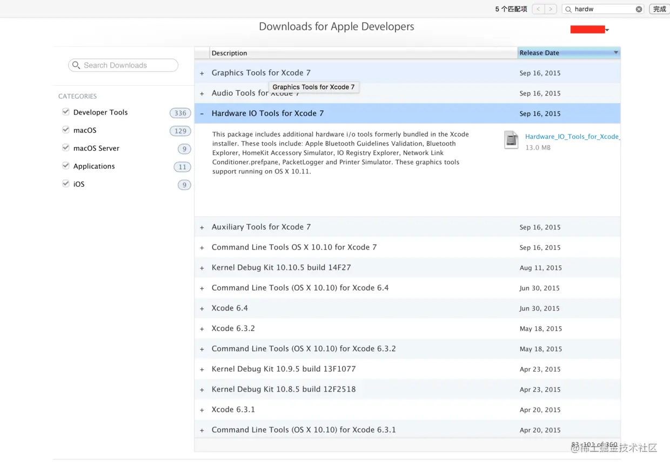The image size is (670, 466).
Task: Go to next find match arrow
Action: [551, 9]
